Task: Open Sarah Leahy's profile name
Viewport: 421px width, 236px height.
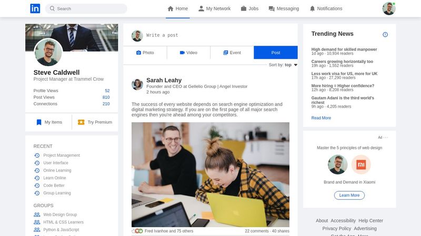Action: [164, 80]
